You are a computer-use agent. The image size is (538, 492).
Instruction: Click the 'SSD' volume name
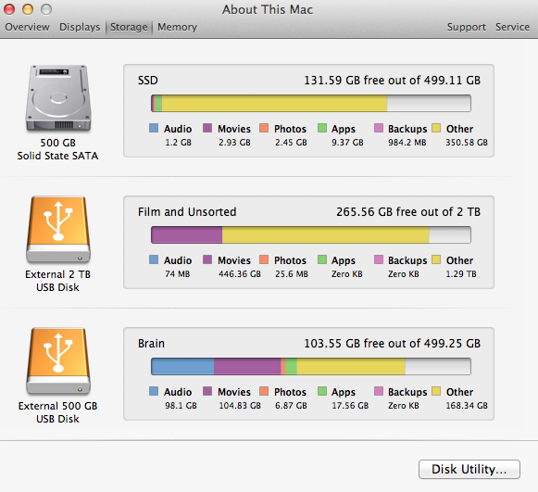point(148,81)
